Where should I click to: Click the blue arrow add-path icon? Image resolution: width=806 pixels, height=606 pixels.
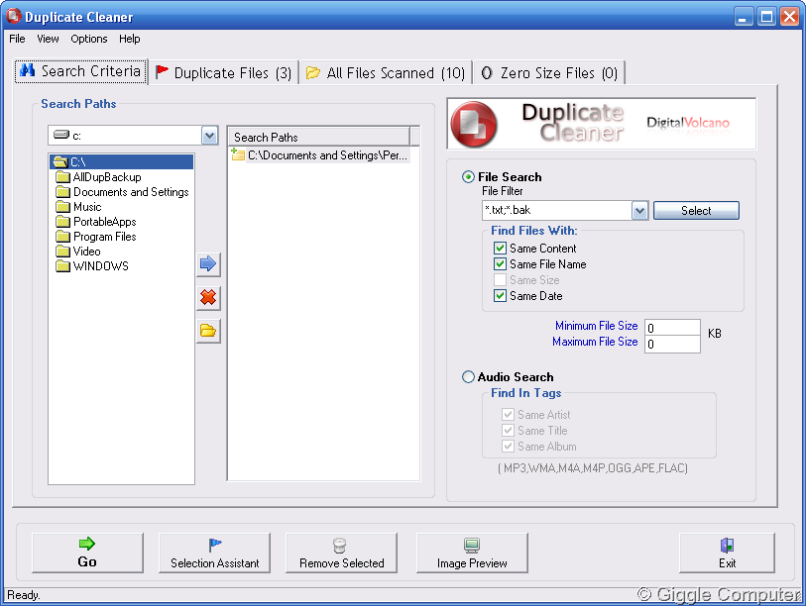pyautogui.click(x=208, y=264)
